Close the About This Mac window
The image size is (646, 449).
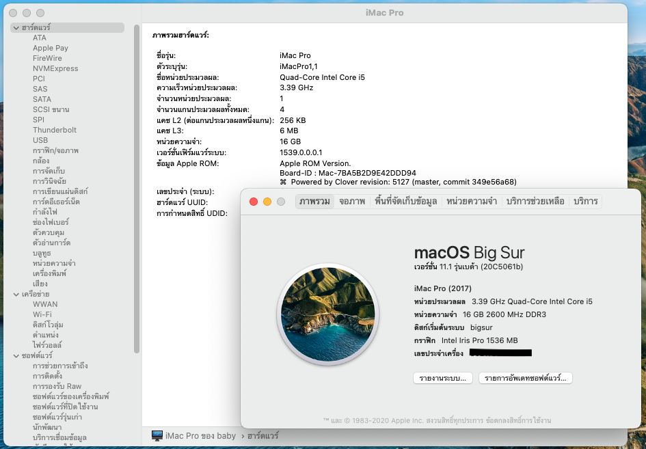254,202
